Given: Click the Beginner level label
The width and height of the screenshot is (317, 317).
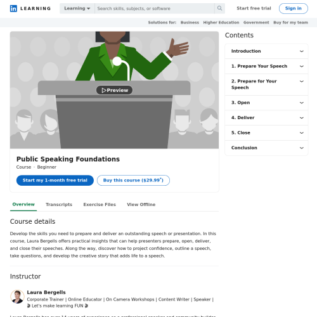Looking at the screenshot, I should 47,167.
